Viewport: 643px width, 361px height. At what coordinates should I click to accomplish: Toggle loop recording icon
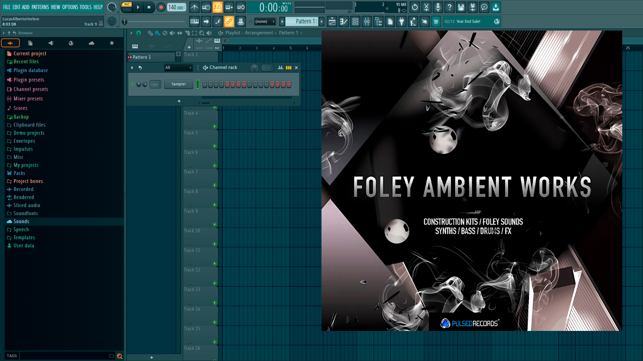coord(241,7)
